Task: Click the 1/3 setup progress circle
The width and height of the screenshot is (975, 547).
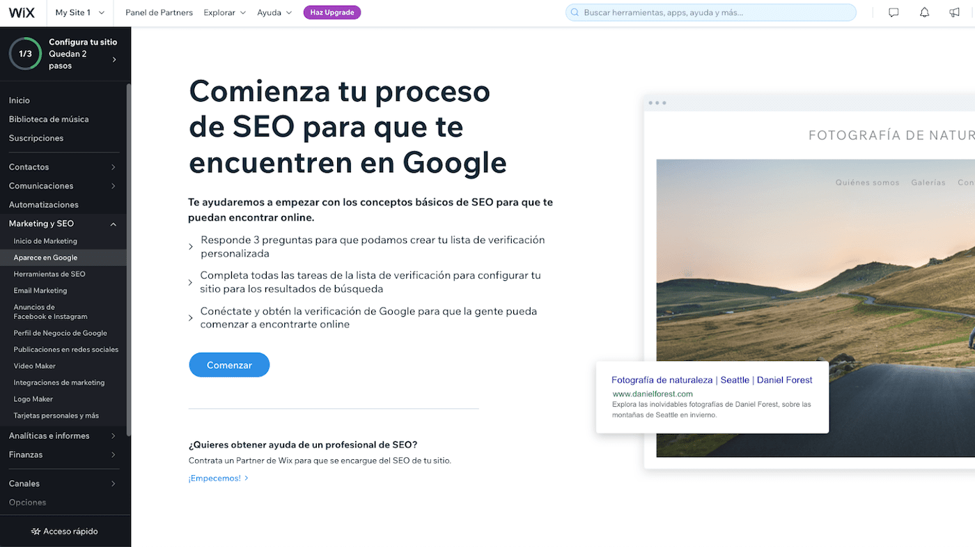Action: coord(25,54)
